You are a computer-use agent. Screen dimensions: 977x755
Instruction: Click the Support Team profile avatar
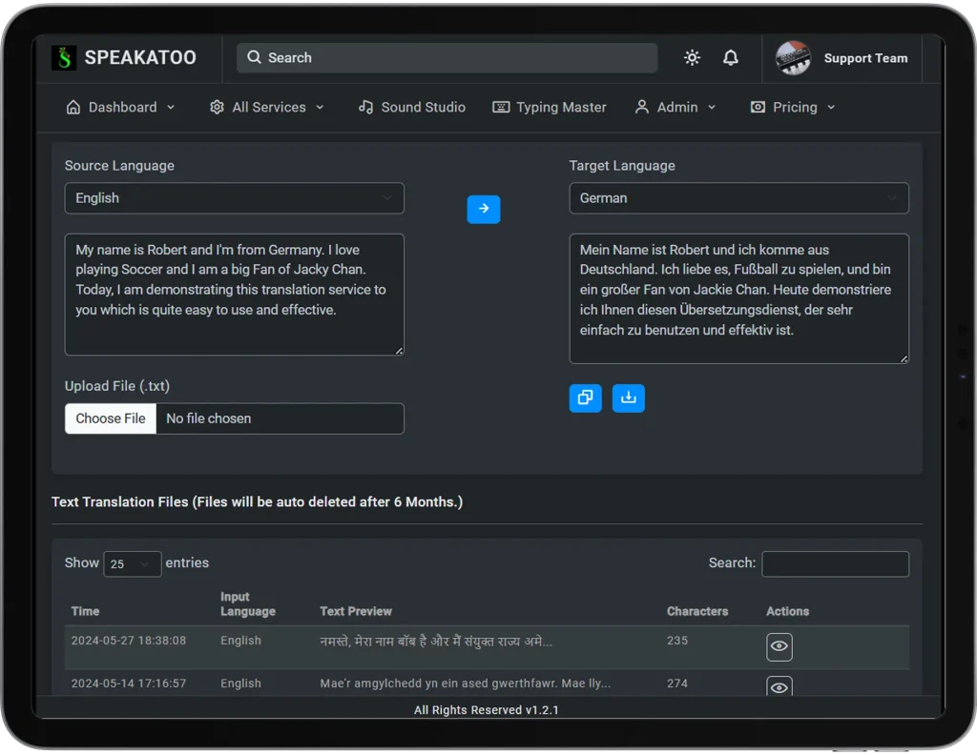point(793,58)
